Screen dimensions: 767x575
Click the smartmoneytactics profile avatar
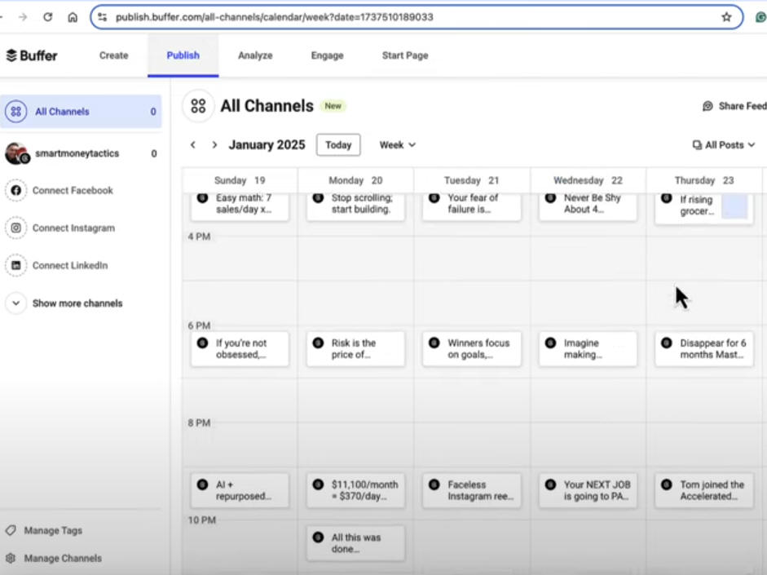point(16,153)
